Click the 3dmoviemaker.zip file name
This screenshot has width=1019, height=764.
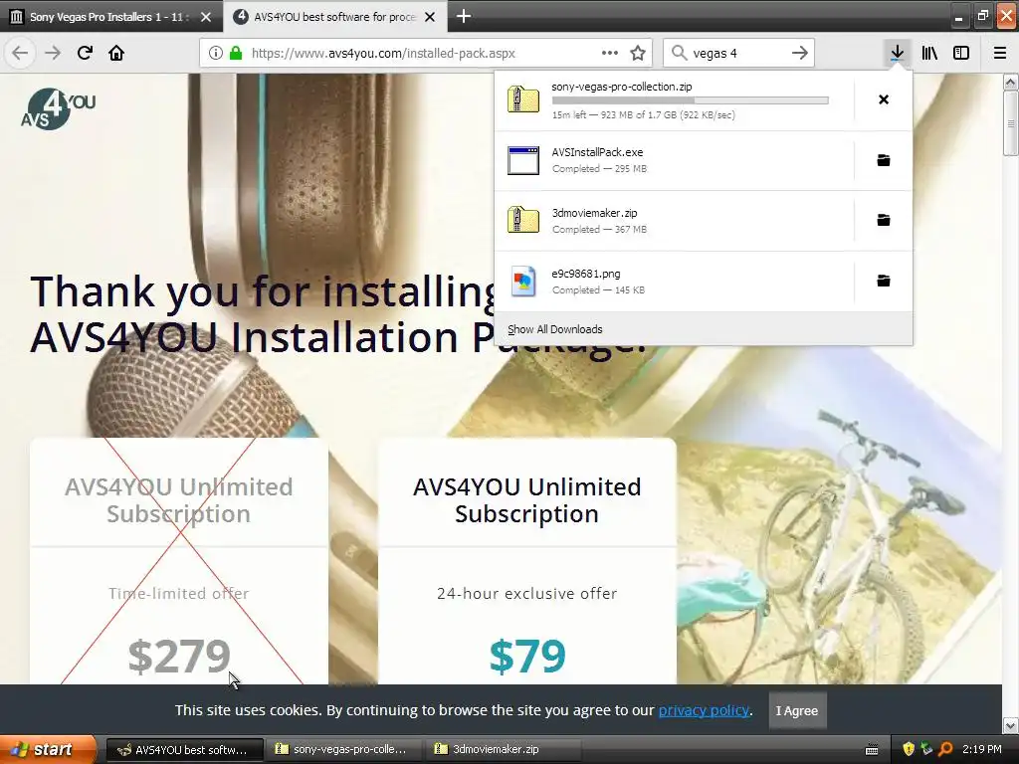[594, 213]
